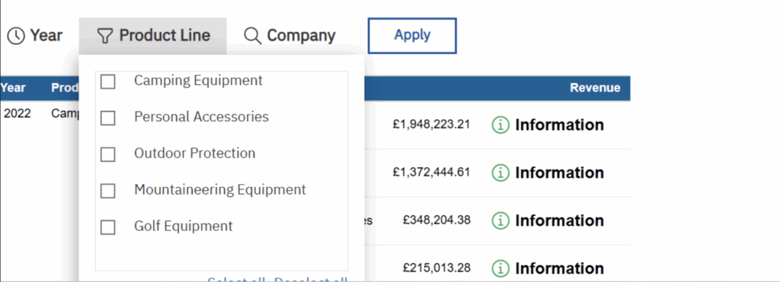
Task: Open the Company search dropdown
Action: click(x=289, y=36)
